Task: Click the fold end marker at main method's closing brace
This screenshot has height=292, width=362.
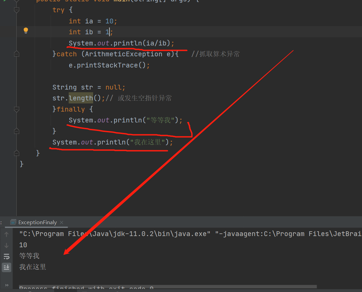Action: [x=17, y=153]
